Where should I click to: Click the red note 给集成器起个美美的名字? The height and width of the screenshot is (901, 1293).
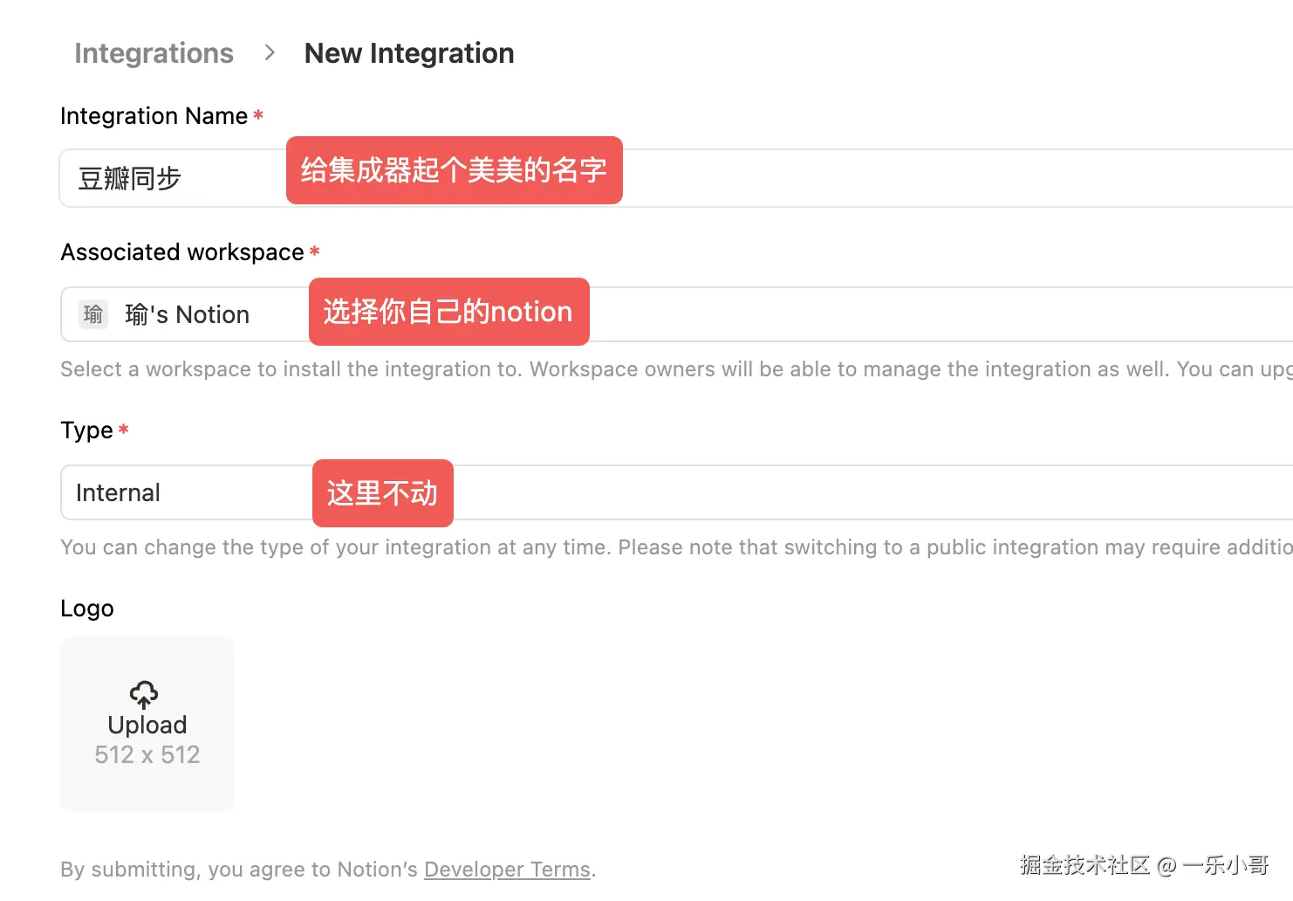(x=454, y=170)
